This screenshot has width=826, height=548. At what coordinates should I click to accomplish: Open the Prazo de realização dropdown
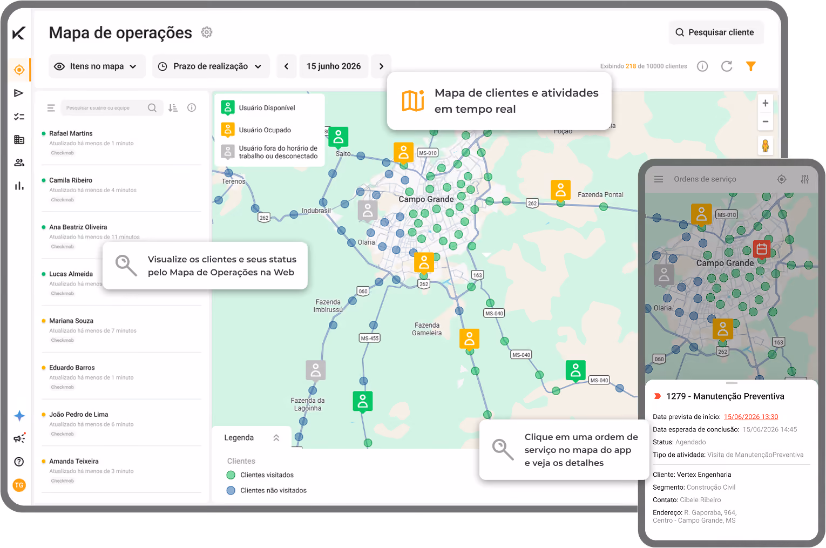[x=211, y=66]
